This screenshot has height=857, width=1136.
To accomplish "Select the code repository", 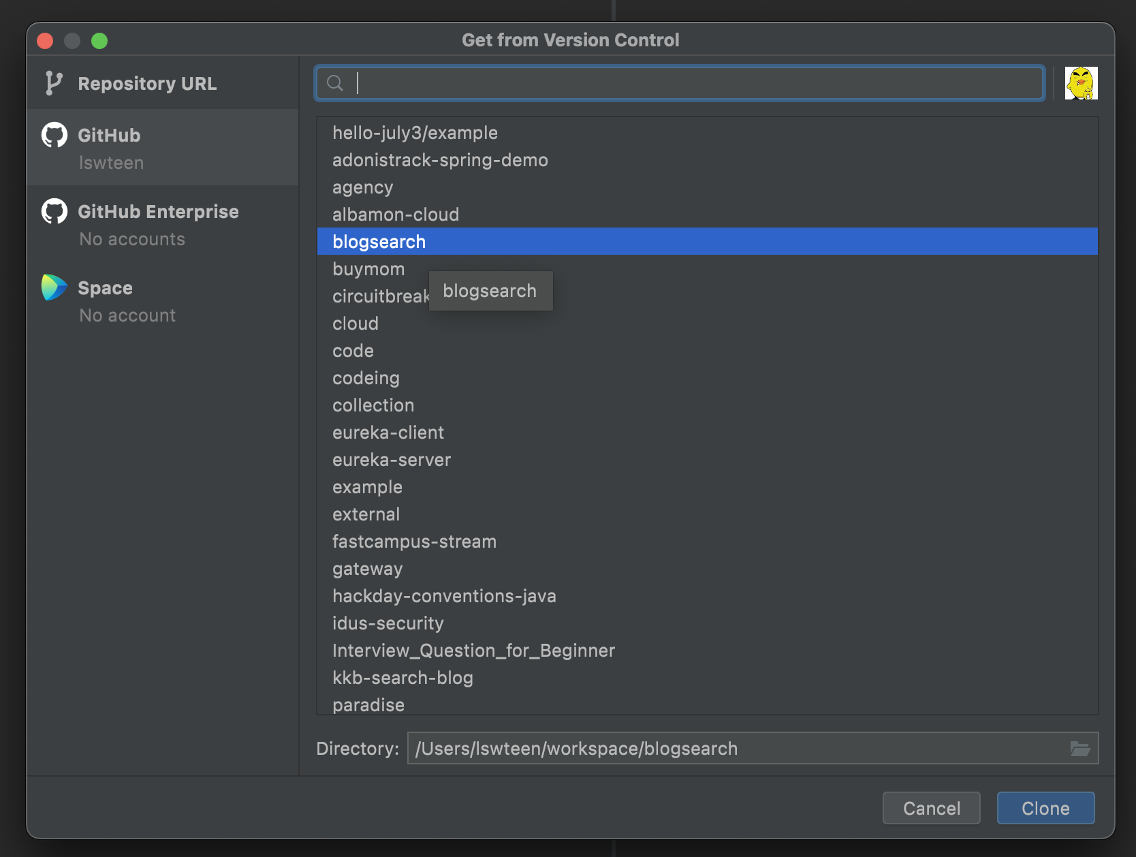I will (x=707, y=350).
